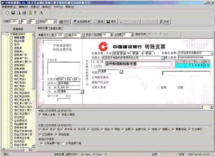
Task: Select 电汇凭证深圳 in template tree
Action: 22,96
